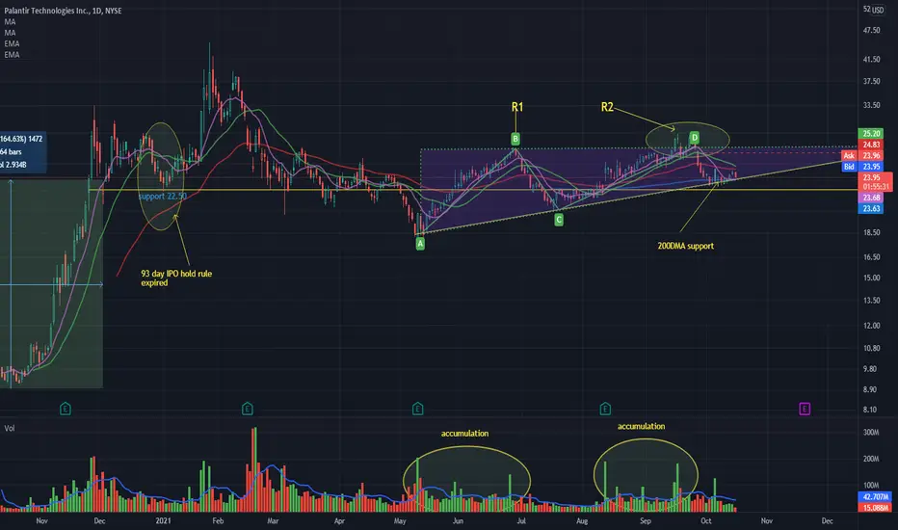
Task: Open the February 2021 earnings E marker
Action: [248, 409]
